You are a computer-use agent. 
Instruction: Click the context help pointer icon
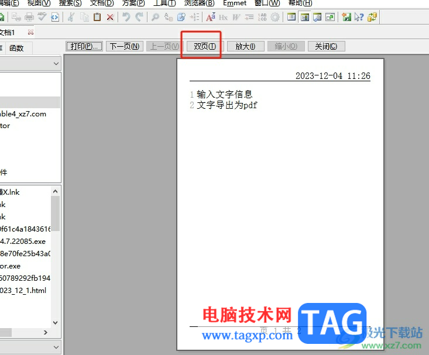[359, 17]
